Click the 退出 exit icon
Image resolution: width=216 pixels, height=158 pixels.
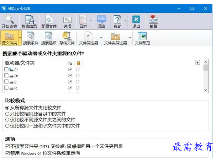pos(136,20)
